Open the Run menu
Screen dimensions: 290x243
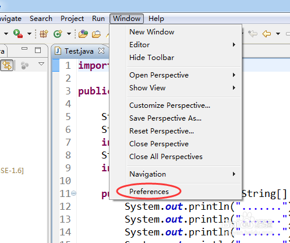coord(98,19)
